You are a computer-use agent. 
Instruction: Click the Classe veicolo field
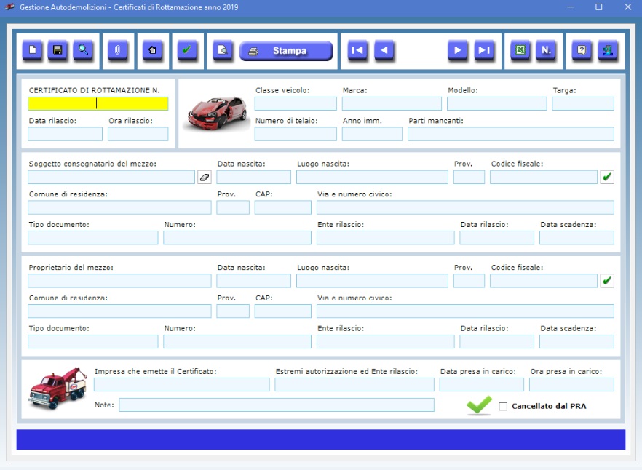coord(296,103)
